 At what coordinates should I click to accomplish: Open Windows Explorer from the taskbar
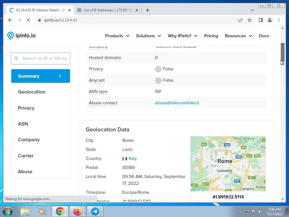(x=25, y=211)
